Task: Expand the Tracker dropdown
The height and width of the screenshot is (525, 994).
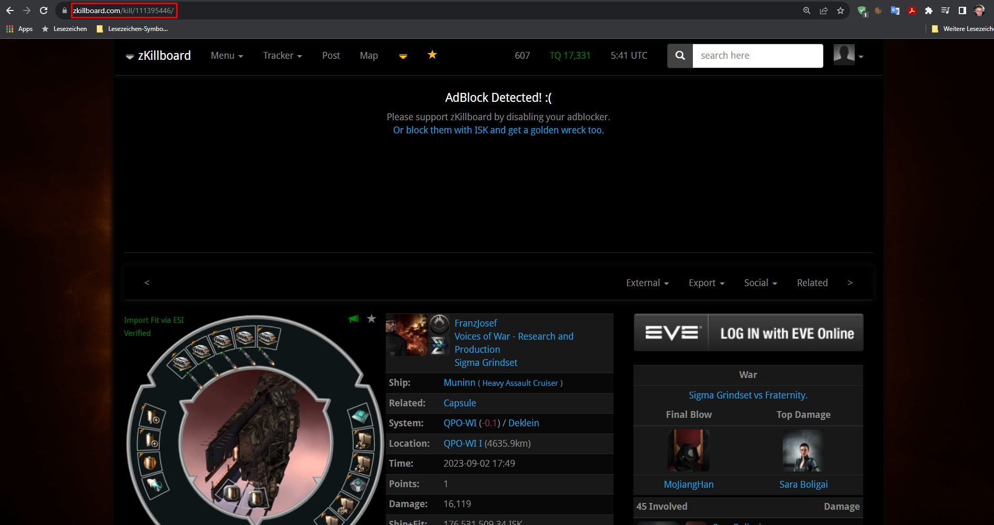Action: pyautogui.click(x=283, y=56)
